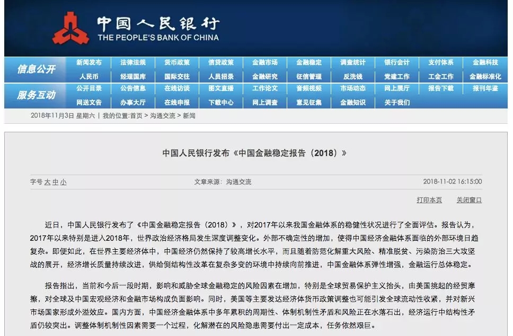Open the 法律法规 menu item

(x=133, y=62)
